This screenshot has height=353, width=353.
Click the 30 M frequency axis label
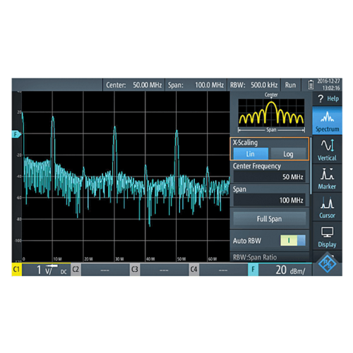[119, 259]
